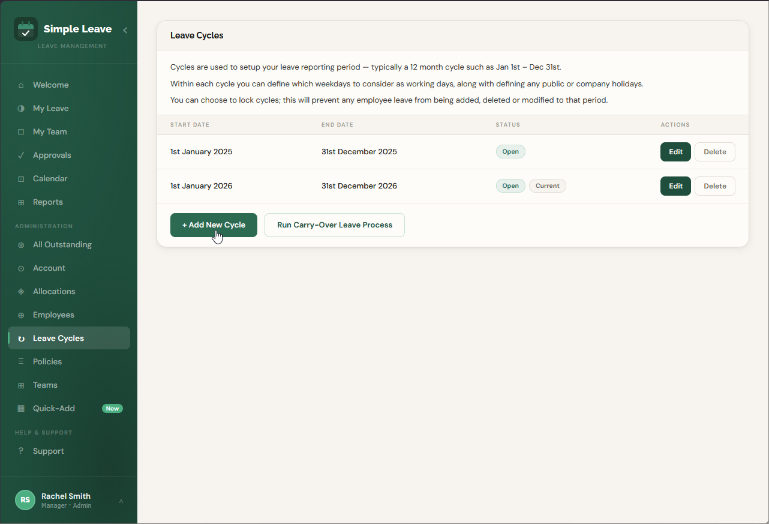Expand the Rachel Smith user menu chevron

click(121, 501)
